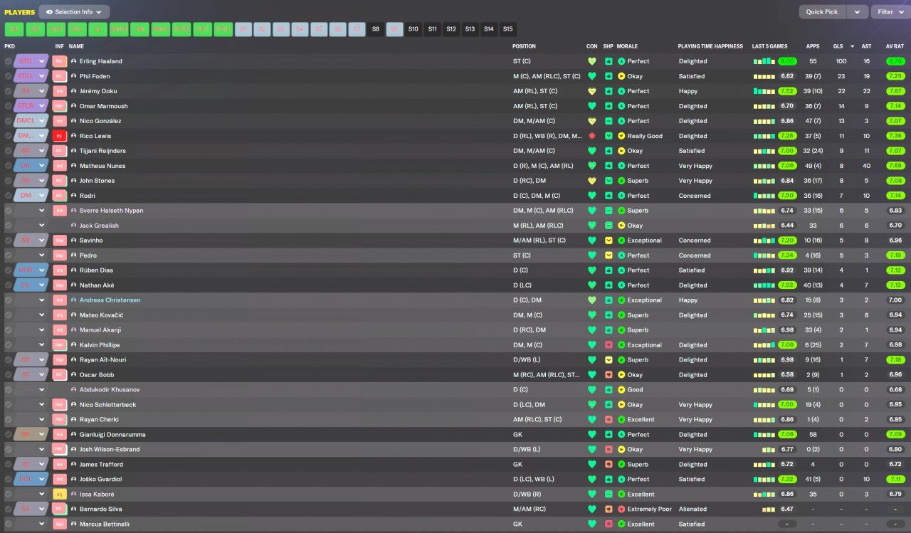The image size is (911, 533).
Task: Click Rodri's green morale icon
Action: coord(621,196)
